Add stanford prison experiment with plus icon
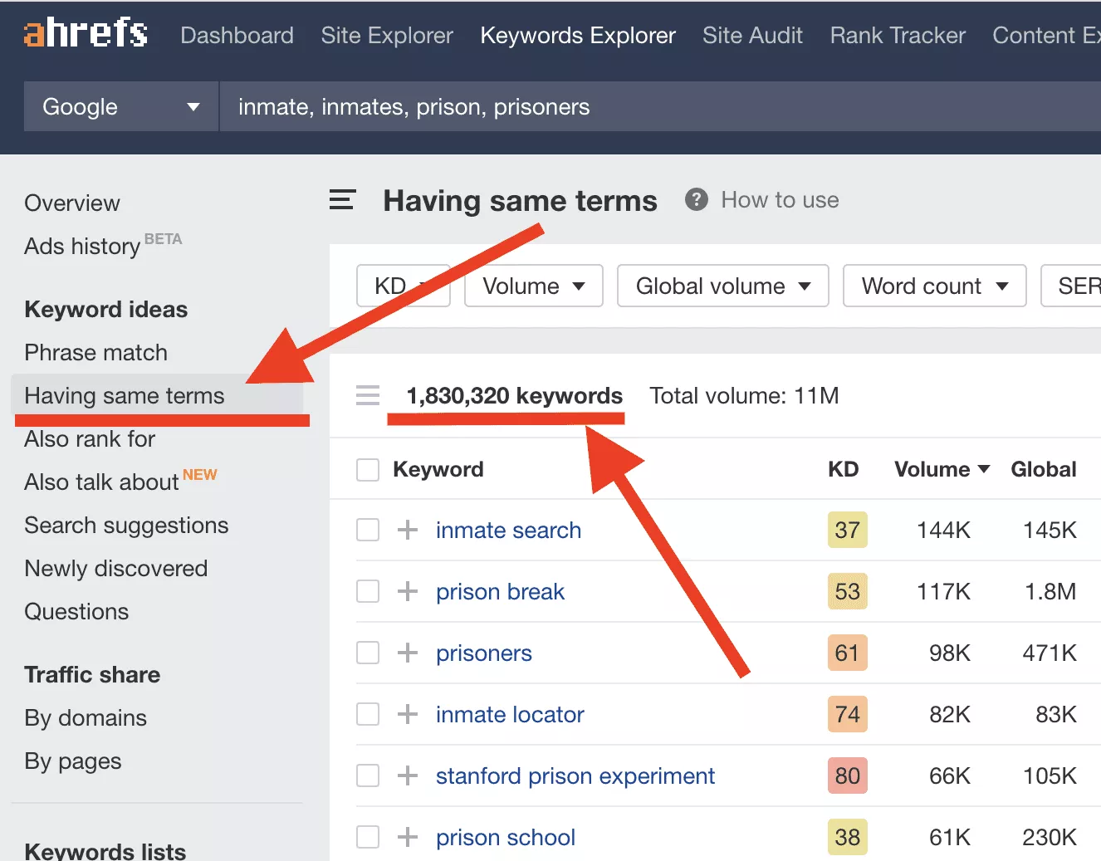This screenshot has width=1101, height=861. 407,775
